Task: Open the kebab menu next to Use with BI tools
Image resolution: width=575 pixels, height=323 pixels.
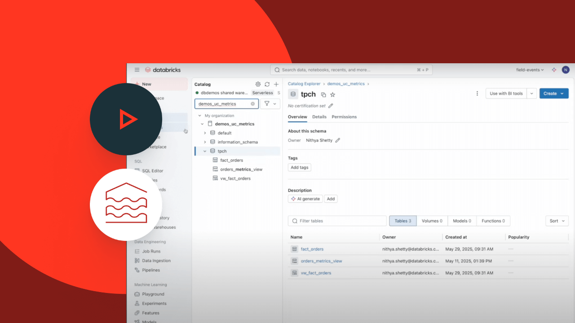Action: click(477, 93)
